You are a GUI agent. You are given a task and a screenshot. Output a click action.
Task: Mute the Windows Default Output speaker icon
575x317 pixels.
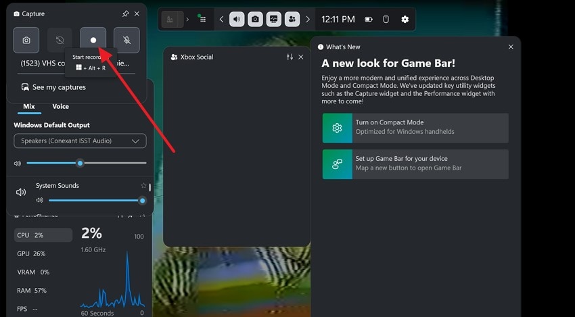(17, 164)
